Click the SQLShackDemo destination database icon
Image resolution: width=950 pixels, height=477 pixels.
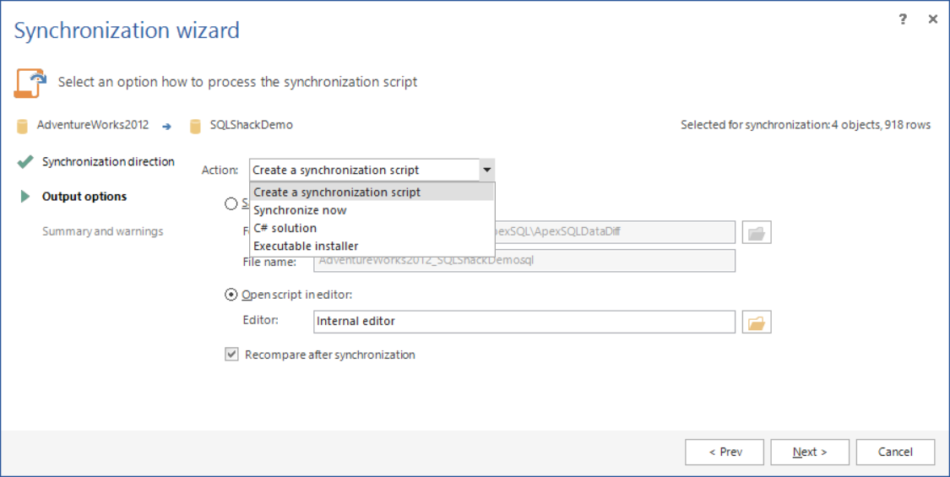click(x=196, y=126)
